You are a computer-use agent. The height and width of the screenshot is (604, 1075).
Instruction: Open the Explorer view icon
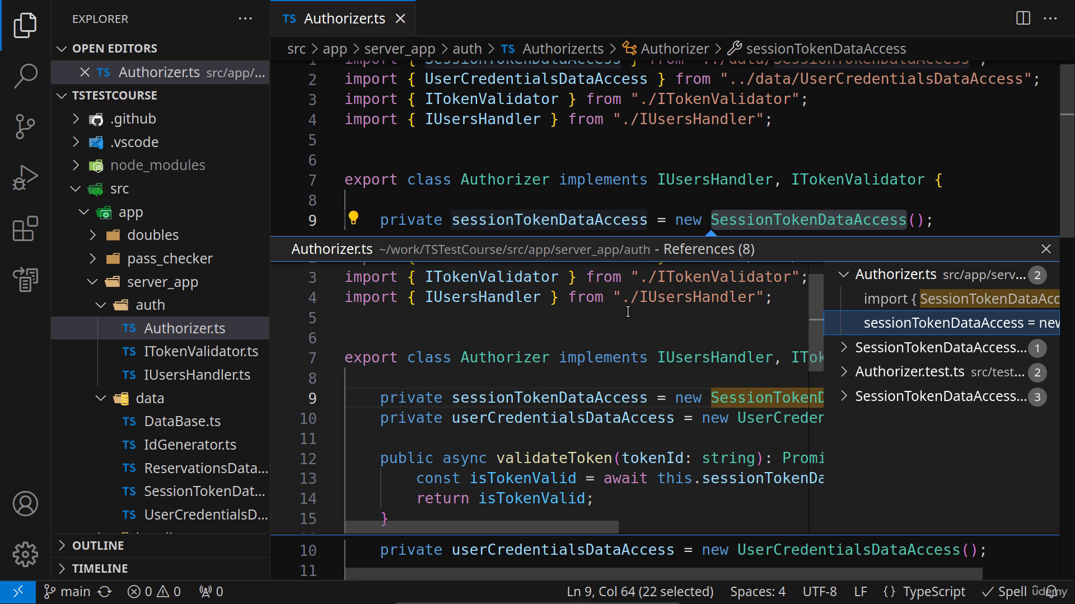25,25
